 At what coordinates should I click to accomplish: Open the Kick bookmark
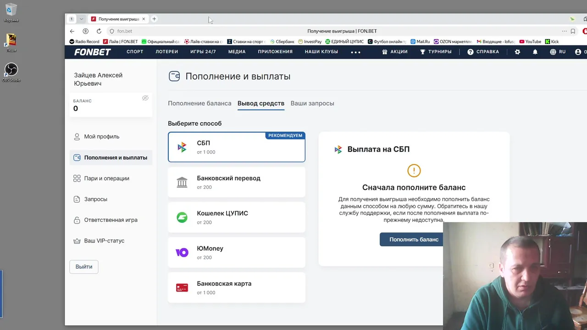(x=552, y=42)
